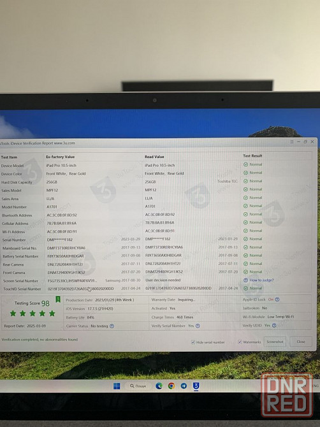The height and width of the screenshot is (427, 320).
Task: Click Verification completed status message
Action: pyautogui.click(x=40, y=340)
